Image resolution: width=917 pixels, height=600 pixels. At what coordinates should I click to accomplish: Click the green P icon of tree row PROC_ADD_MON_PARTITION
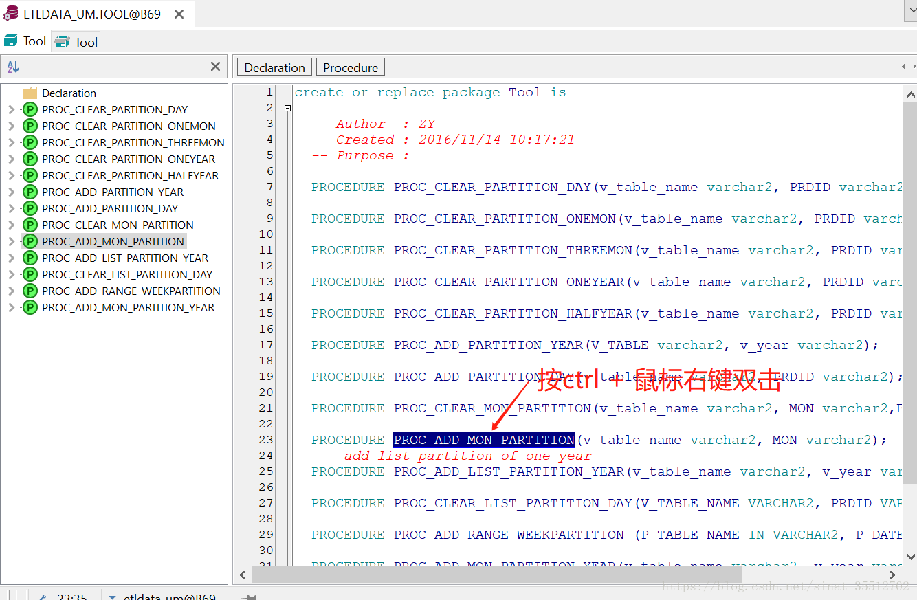pos(30,241)
